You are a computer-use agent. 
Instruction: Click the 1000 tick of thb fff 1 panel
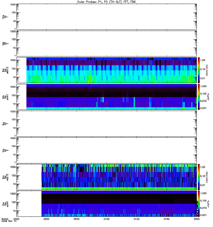(x=13, y=5)
